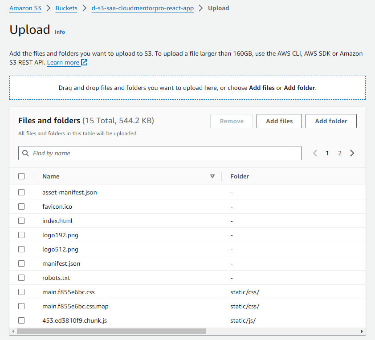Click the Name column sort triangle
Viewport: 375px width, 340px height.
coord(212,176)
